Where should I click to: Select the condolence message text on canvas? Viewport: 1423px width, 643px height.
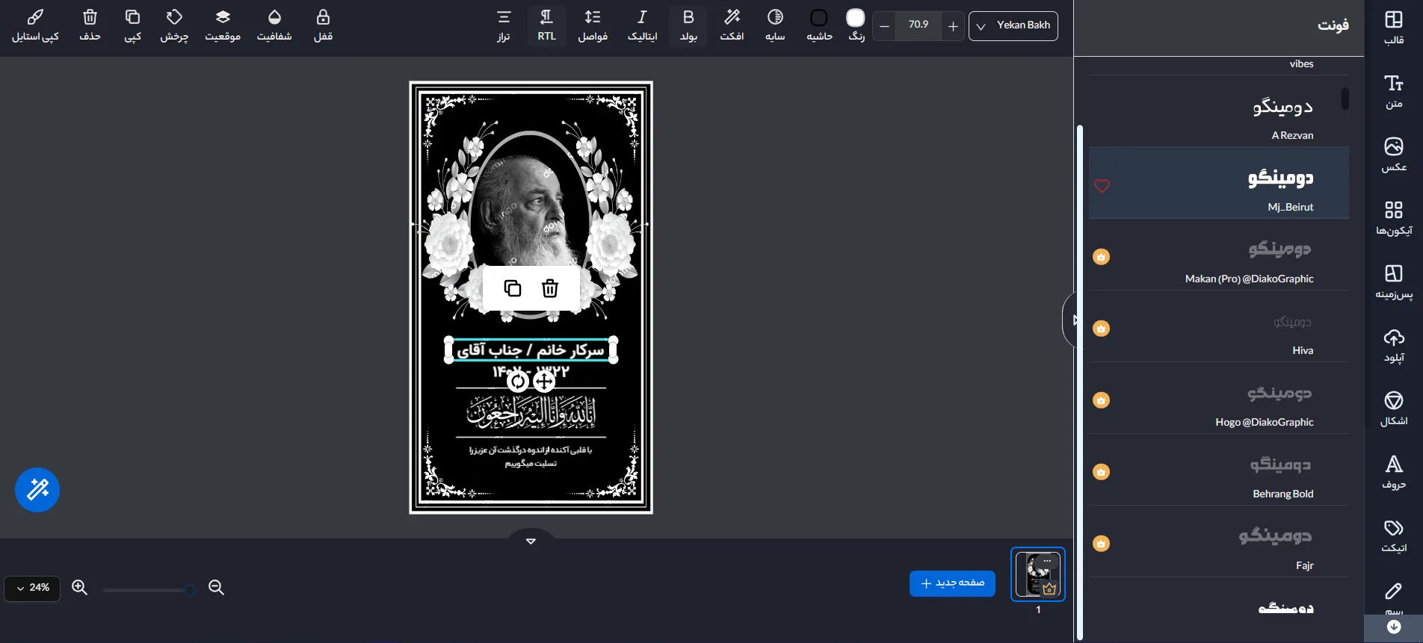(x=531, y=456)
